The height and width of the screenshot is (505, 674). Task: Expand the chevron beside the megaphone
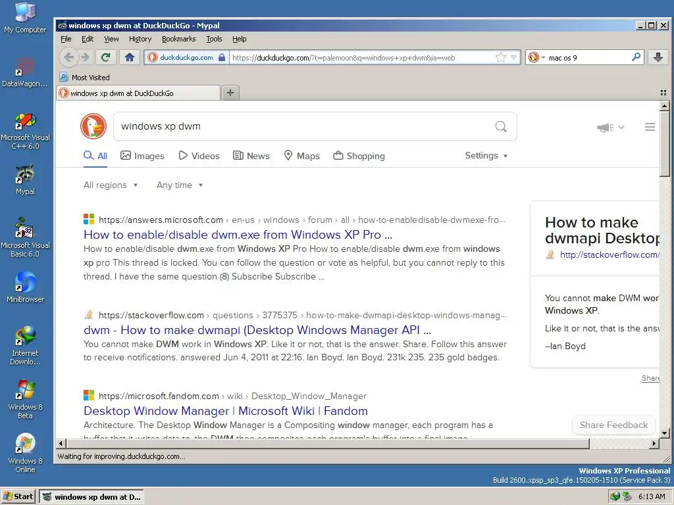pyautogui.click(x=621, y=127)
